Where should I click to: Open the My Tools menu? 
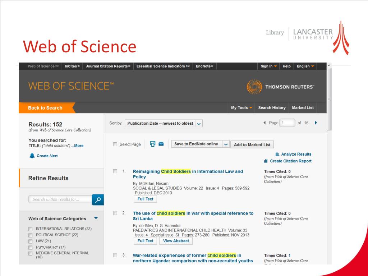coord(241,108)
